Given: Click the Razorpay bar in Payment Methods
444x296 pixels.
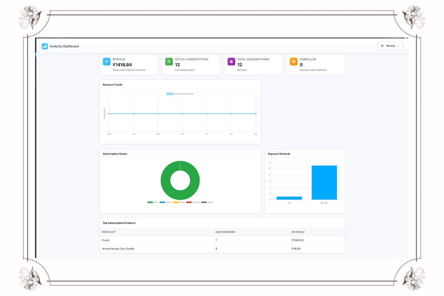Looking at the screenshot, I should coord(324,183).
